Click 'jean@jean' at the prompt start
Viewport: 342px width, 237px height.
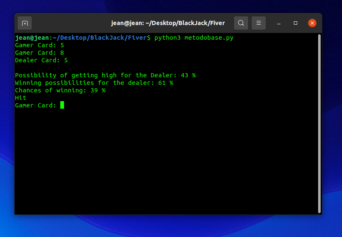click(x=32, y=38)
